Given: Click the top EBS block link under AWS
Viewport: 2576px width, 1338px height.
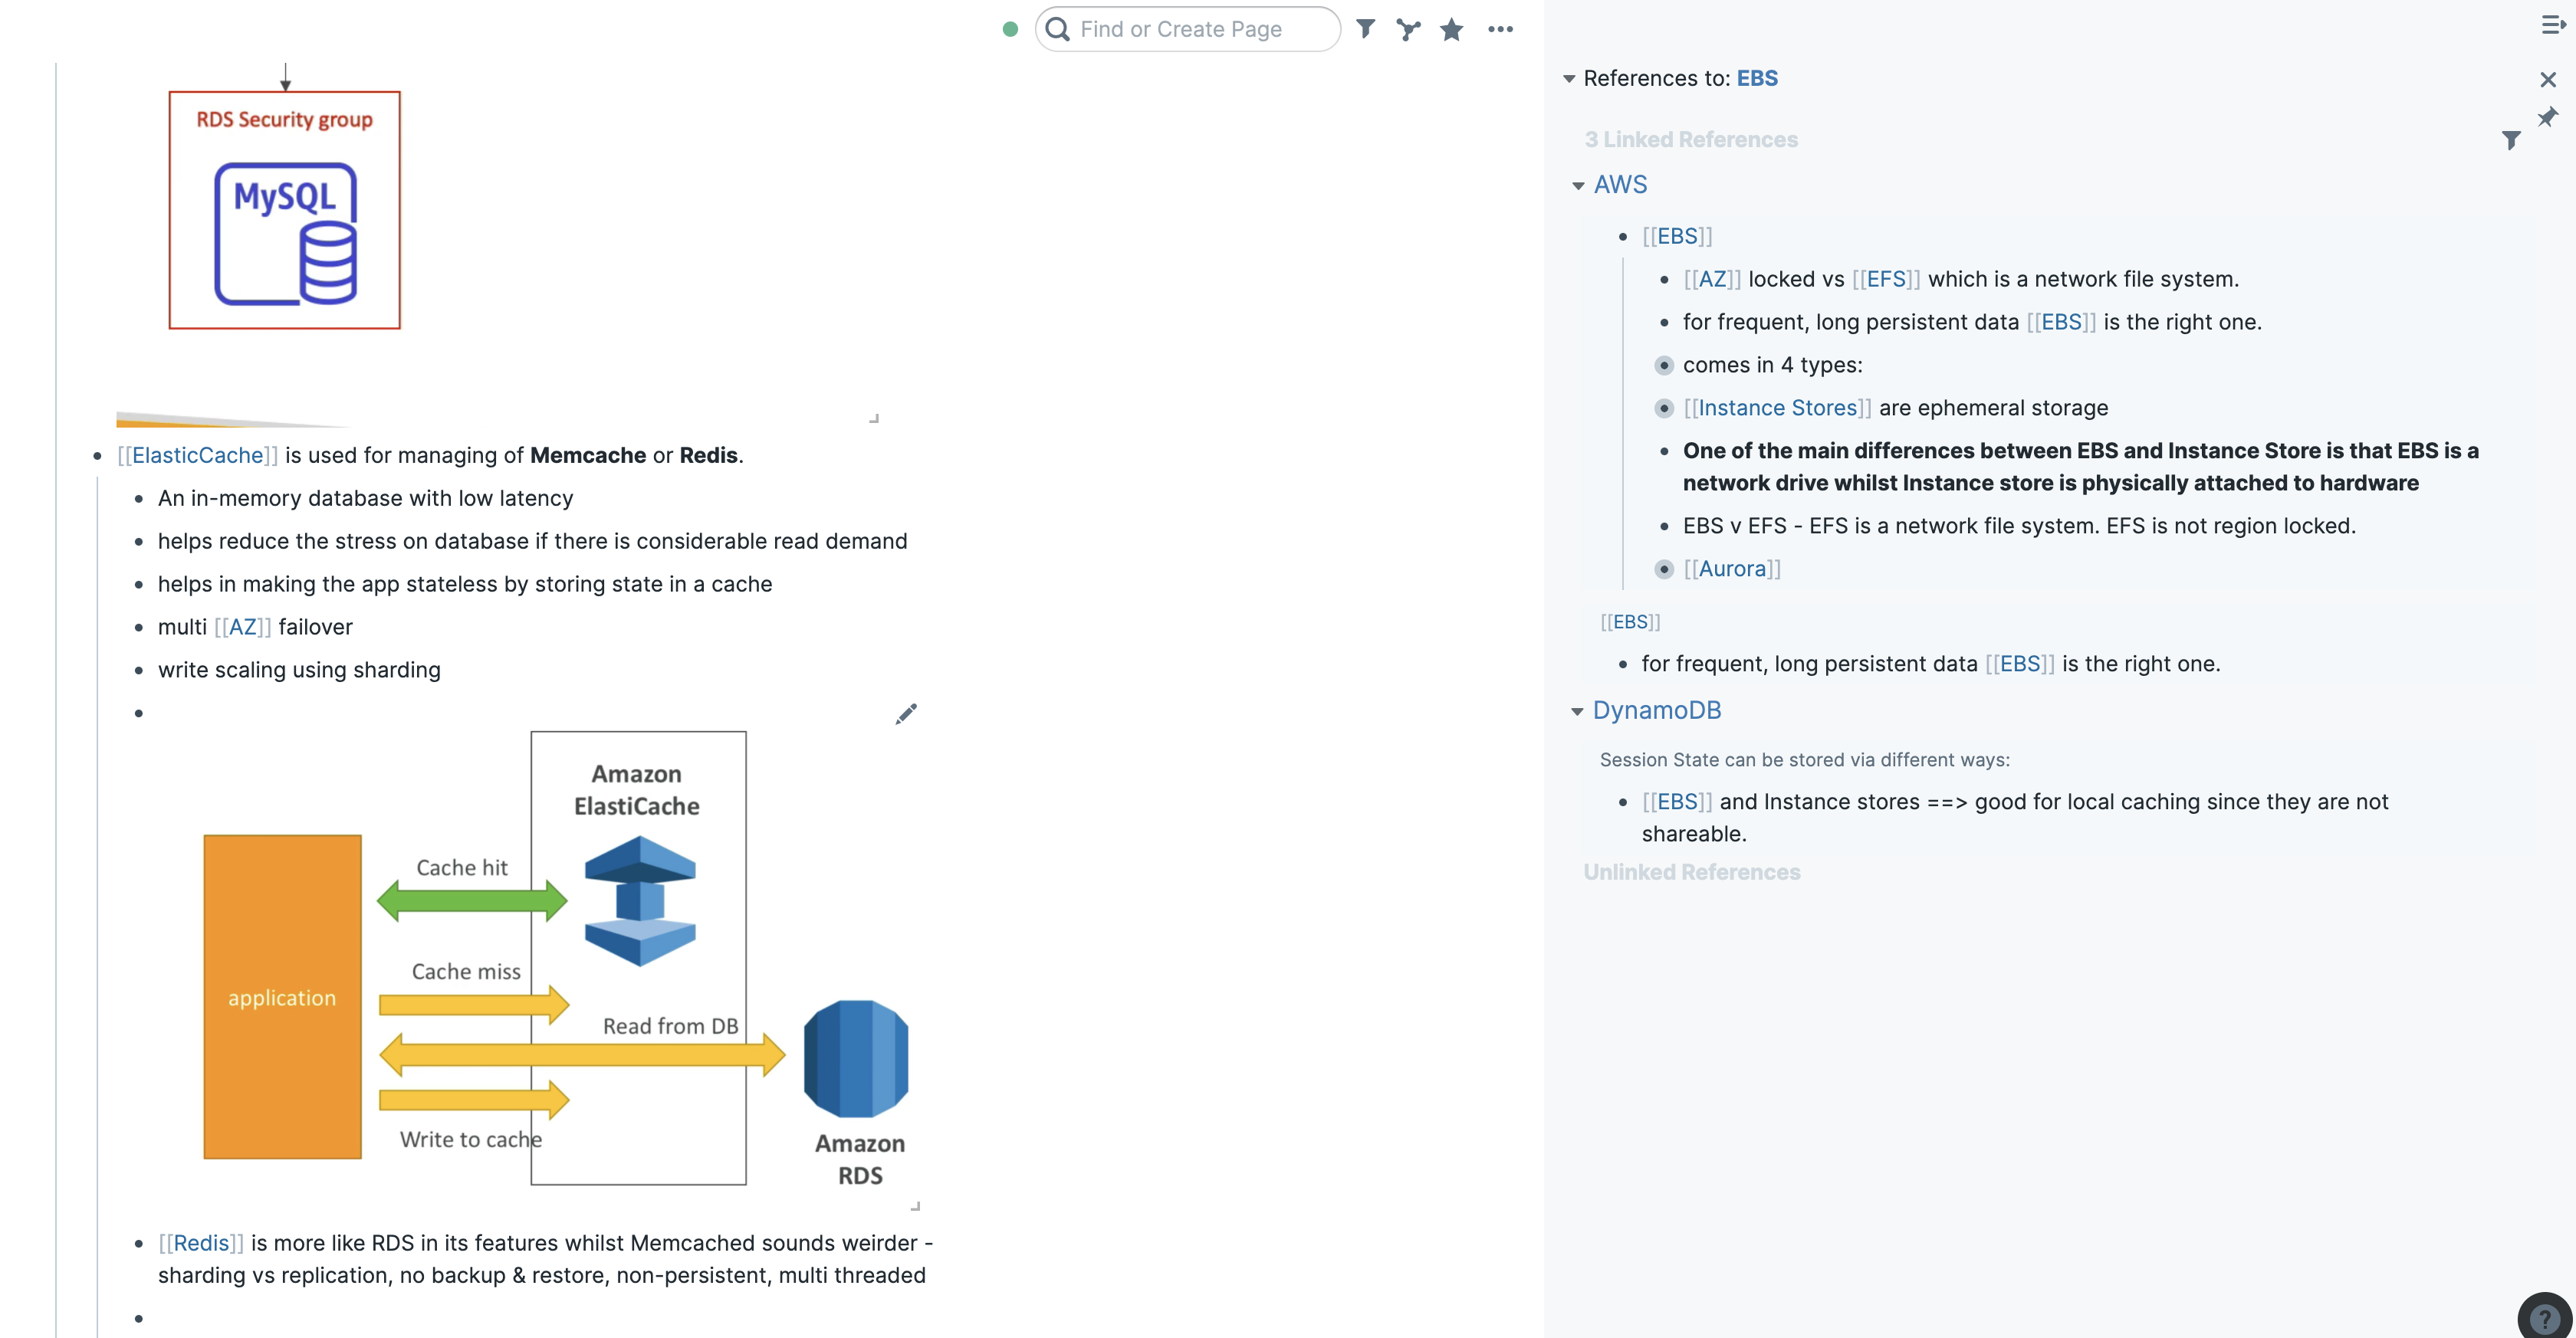Looking at the screenshot, I should [x=1677, y=237].
